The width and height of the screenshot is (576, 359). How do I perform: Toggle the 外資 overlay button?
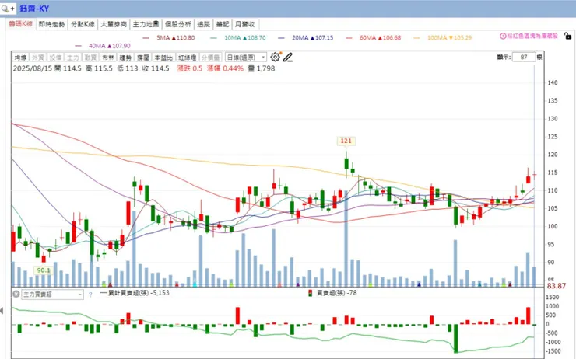click(x=38, y=58)
